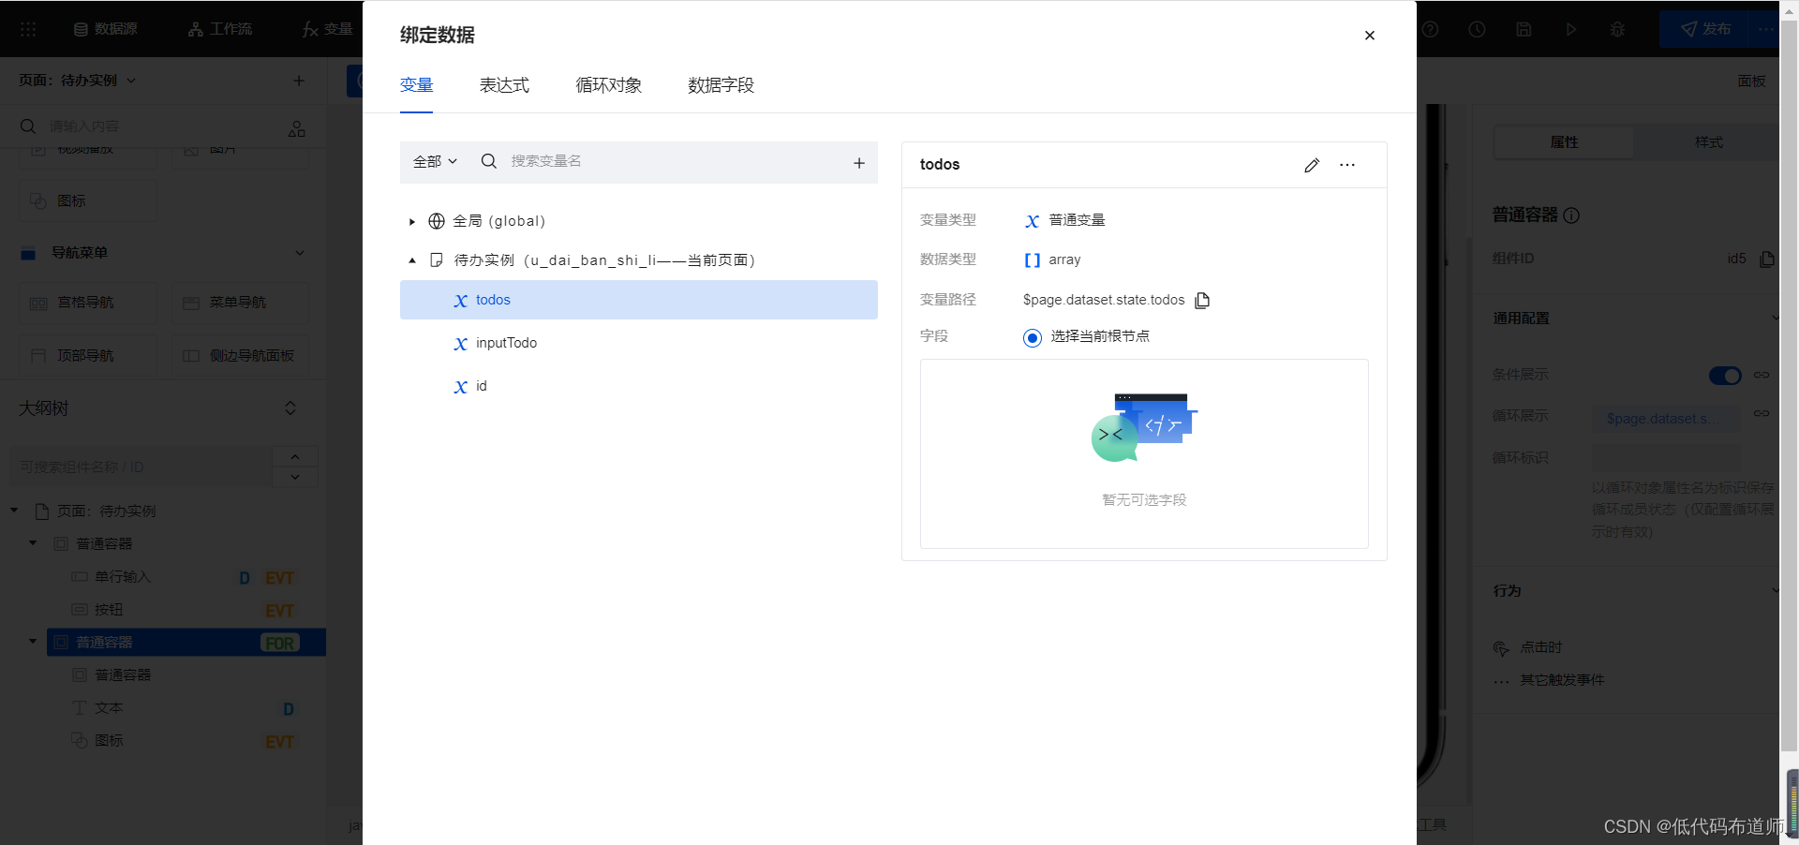Screen dimensions: 1799x845
Task: Switch to the 样式 style tab
Action: click(1709, 142)
